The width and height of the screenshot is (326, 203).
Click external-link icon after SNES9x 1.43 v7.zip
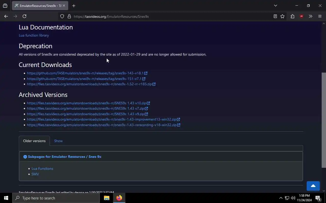(146, 109)
